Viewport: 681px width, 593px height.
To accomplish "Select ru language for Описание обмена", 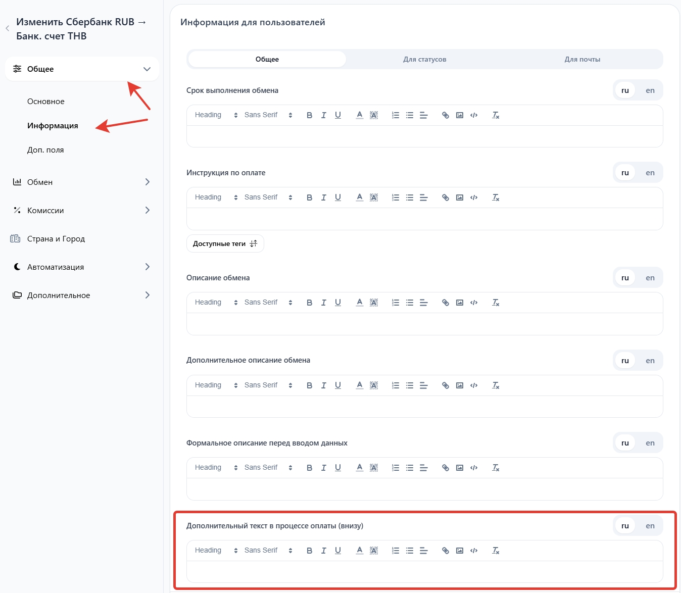I will coord(625,278).
